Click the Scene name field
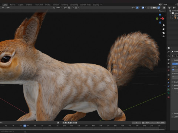Viewport: 178px width, 133px height. [x=169, y=4]
